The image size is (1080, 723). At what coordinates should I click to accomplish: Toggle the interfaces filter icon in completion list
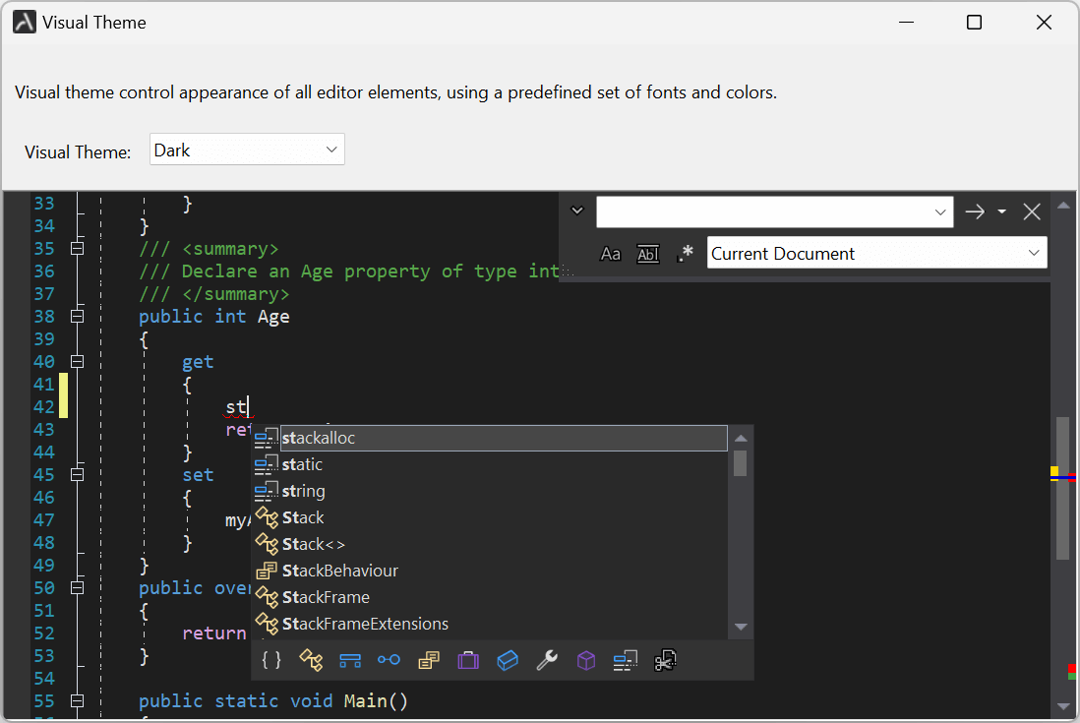(389, 660)
